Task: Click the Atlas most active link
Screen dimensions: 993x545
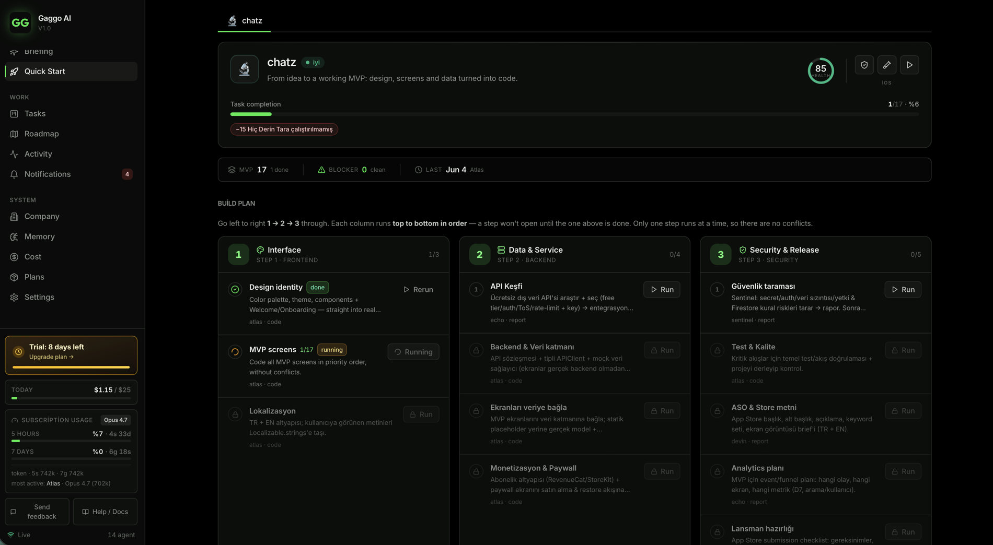Action: (53, 484)
